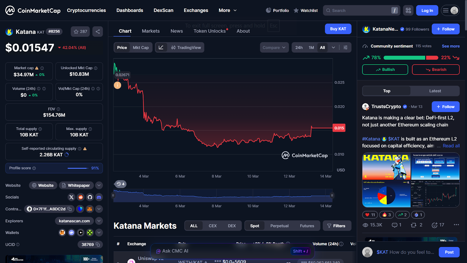The width and height of the screenshot is (467, 263).
Task: Focus the Ask CMC AI input field
Action: (x=222, y=251)
